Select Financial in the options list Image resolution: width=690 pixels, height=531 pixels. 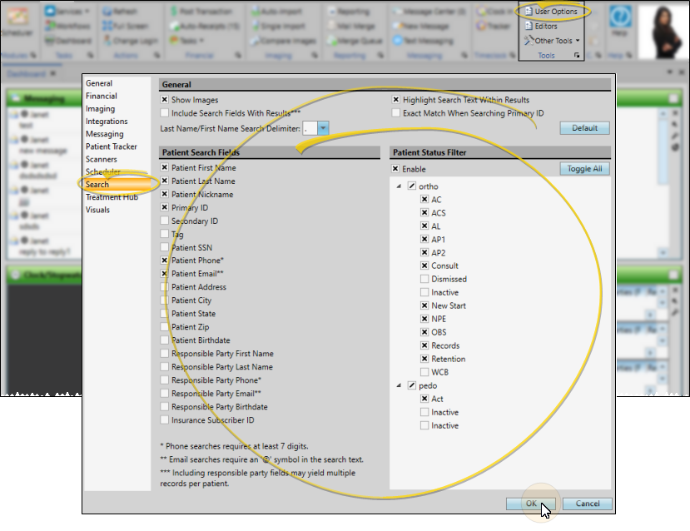(x=102, y=97)
